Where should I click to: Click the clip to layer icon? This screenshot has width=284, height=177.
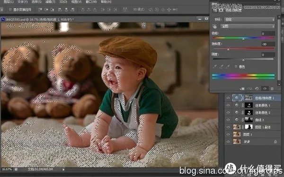[242, 88]
